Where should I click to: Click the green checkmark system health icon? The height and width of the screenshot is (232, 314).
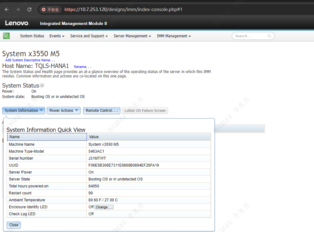point(6,36)
